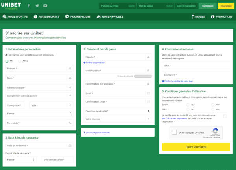Choose Non for SMS offers
The height and width of the screenshot is (170, 236).
coord(213,109)
